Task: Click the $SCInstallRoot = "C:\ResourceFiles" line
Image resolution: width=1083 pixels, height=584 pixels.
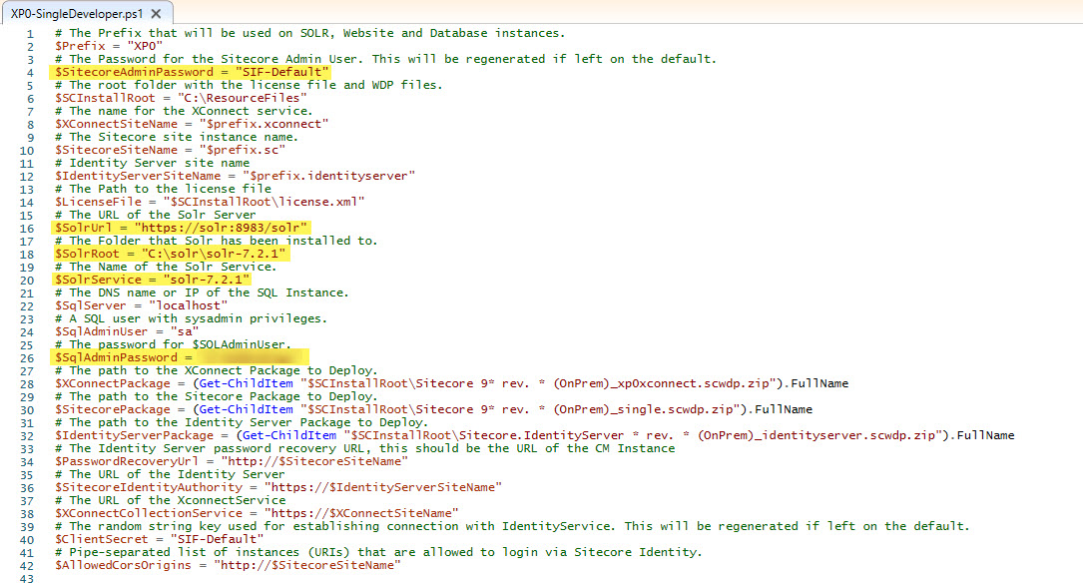Action: click(x=181, y=98)
